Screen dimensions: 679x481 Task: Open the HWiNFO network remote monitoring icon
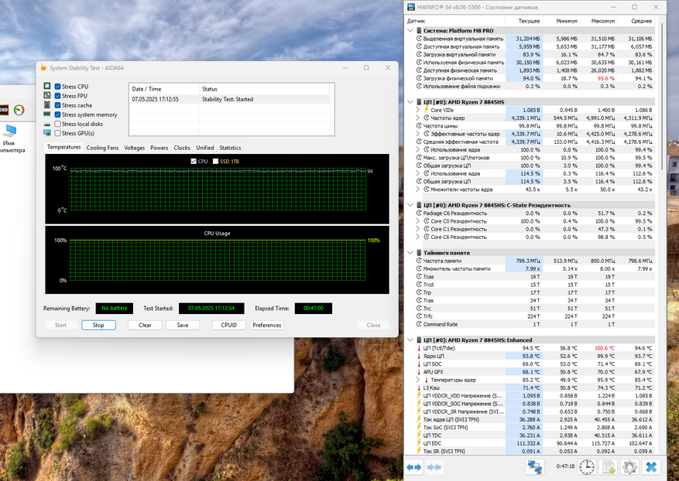coord(534,467)
